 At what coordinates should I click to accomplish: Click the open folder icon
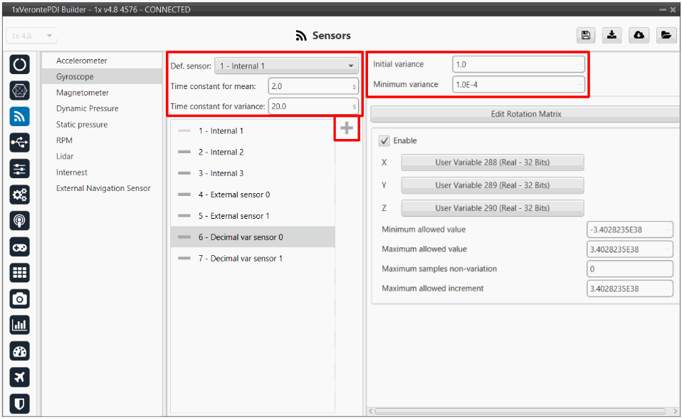click(665, 36)
